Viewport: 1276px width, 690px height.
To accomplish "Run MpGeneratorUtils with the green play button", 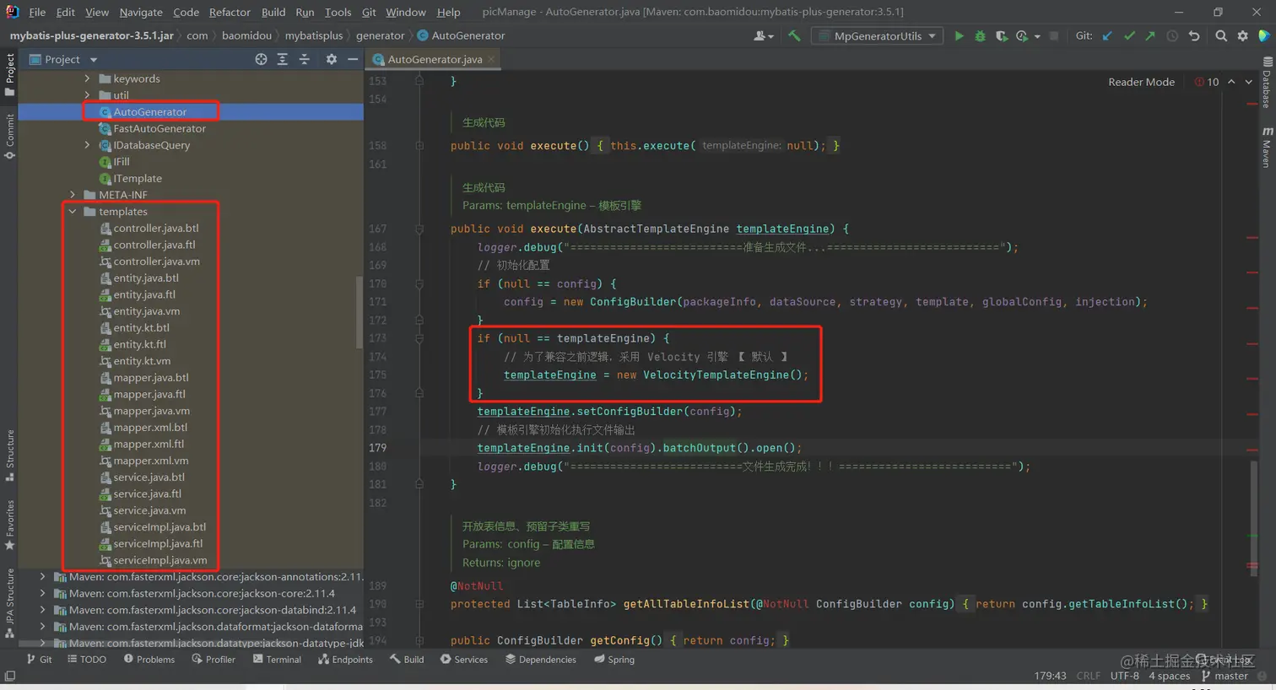I will (x=959, y=36).
